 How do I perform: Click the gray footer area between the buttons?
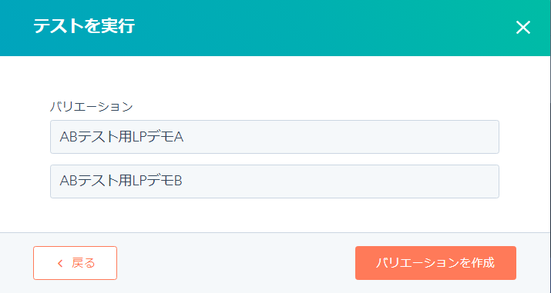pyautogui.click(x=236, y=263)
